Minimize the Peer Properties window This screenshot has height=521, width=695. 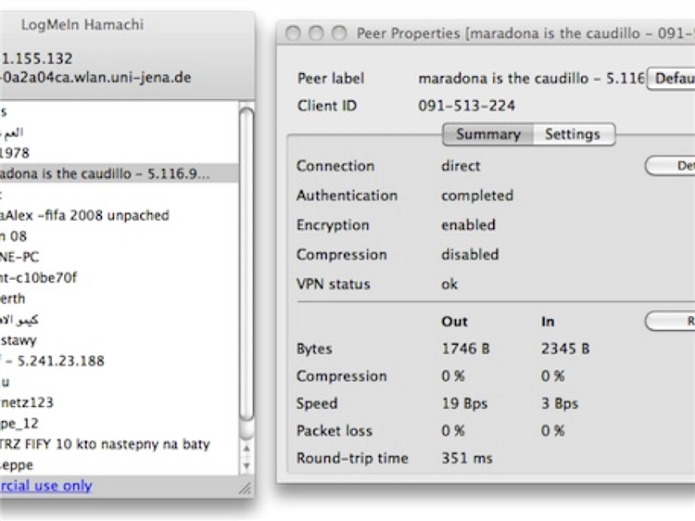[x=316, y=32]
